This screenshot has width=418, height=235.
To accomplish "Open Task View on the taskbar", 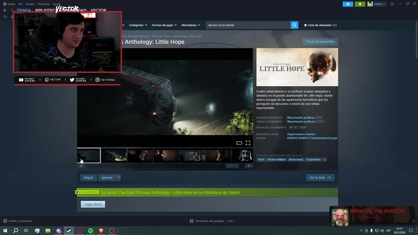I will (26, 231).
